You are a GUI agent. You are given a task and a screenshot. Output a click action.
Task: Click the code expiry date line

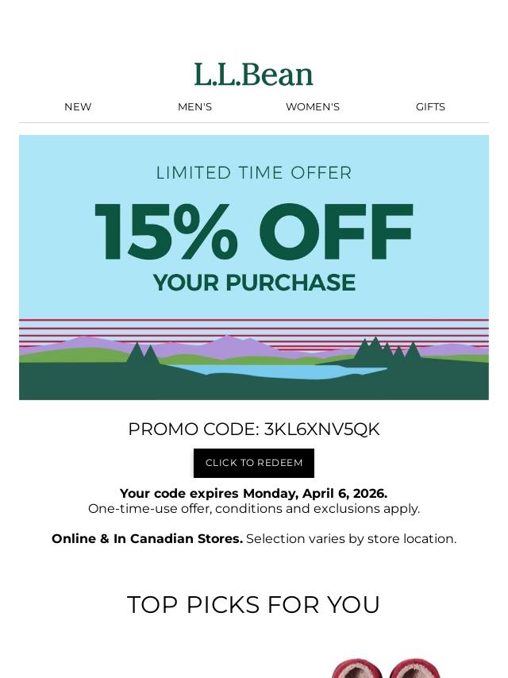coord(254,493)
